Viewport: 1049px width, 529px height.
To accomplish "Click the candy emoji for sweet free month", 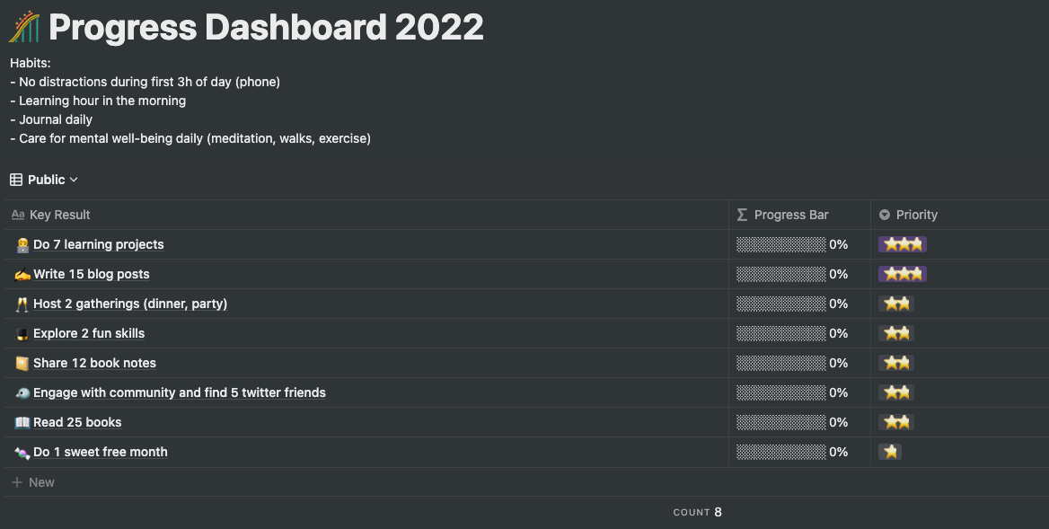I will [22, 452].
